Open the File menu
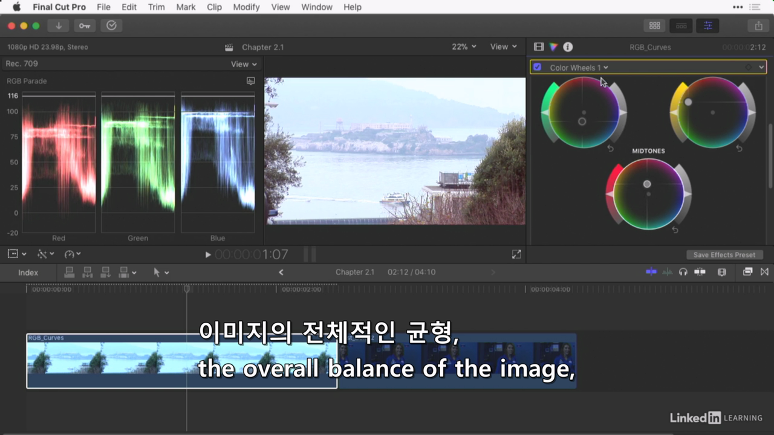Image resolution: width=774 pixels, height=435 pixels. [x=103, y=7]
